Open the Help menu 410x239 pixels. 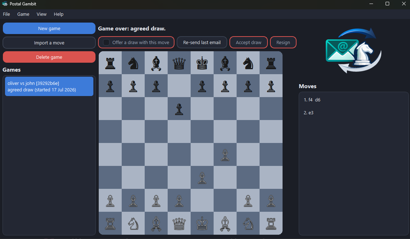click(59, 14)
